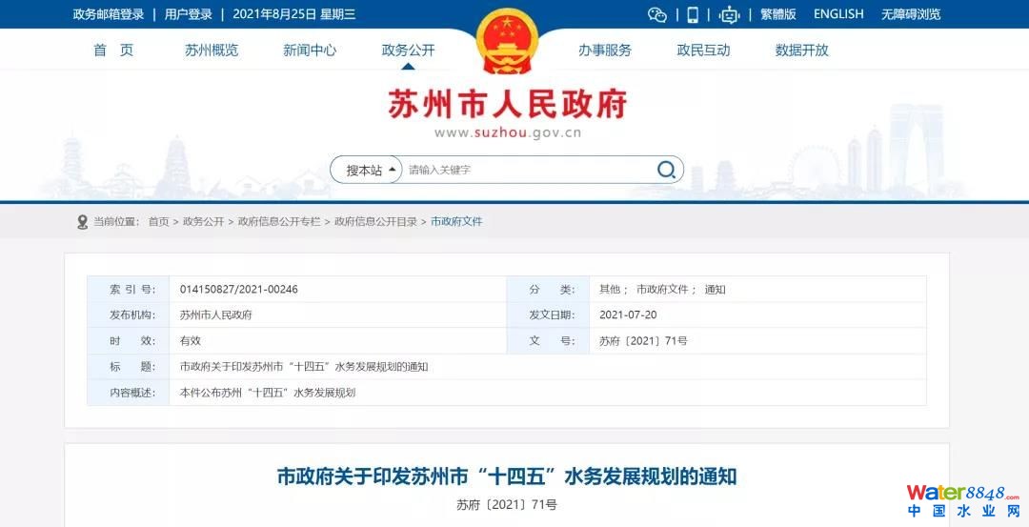Click the mobile phone version icon
The height and width of the screenshot is (527, 1029).
tap(693, 14)
